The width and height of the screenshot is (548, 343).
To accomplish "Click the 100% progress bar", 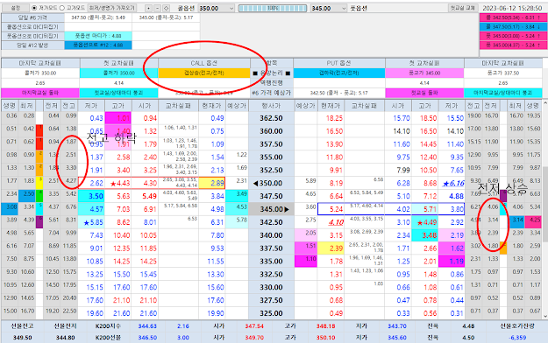I will (273, 8).
